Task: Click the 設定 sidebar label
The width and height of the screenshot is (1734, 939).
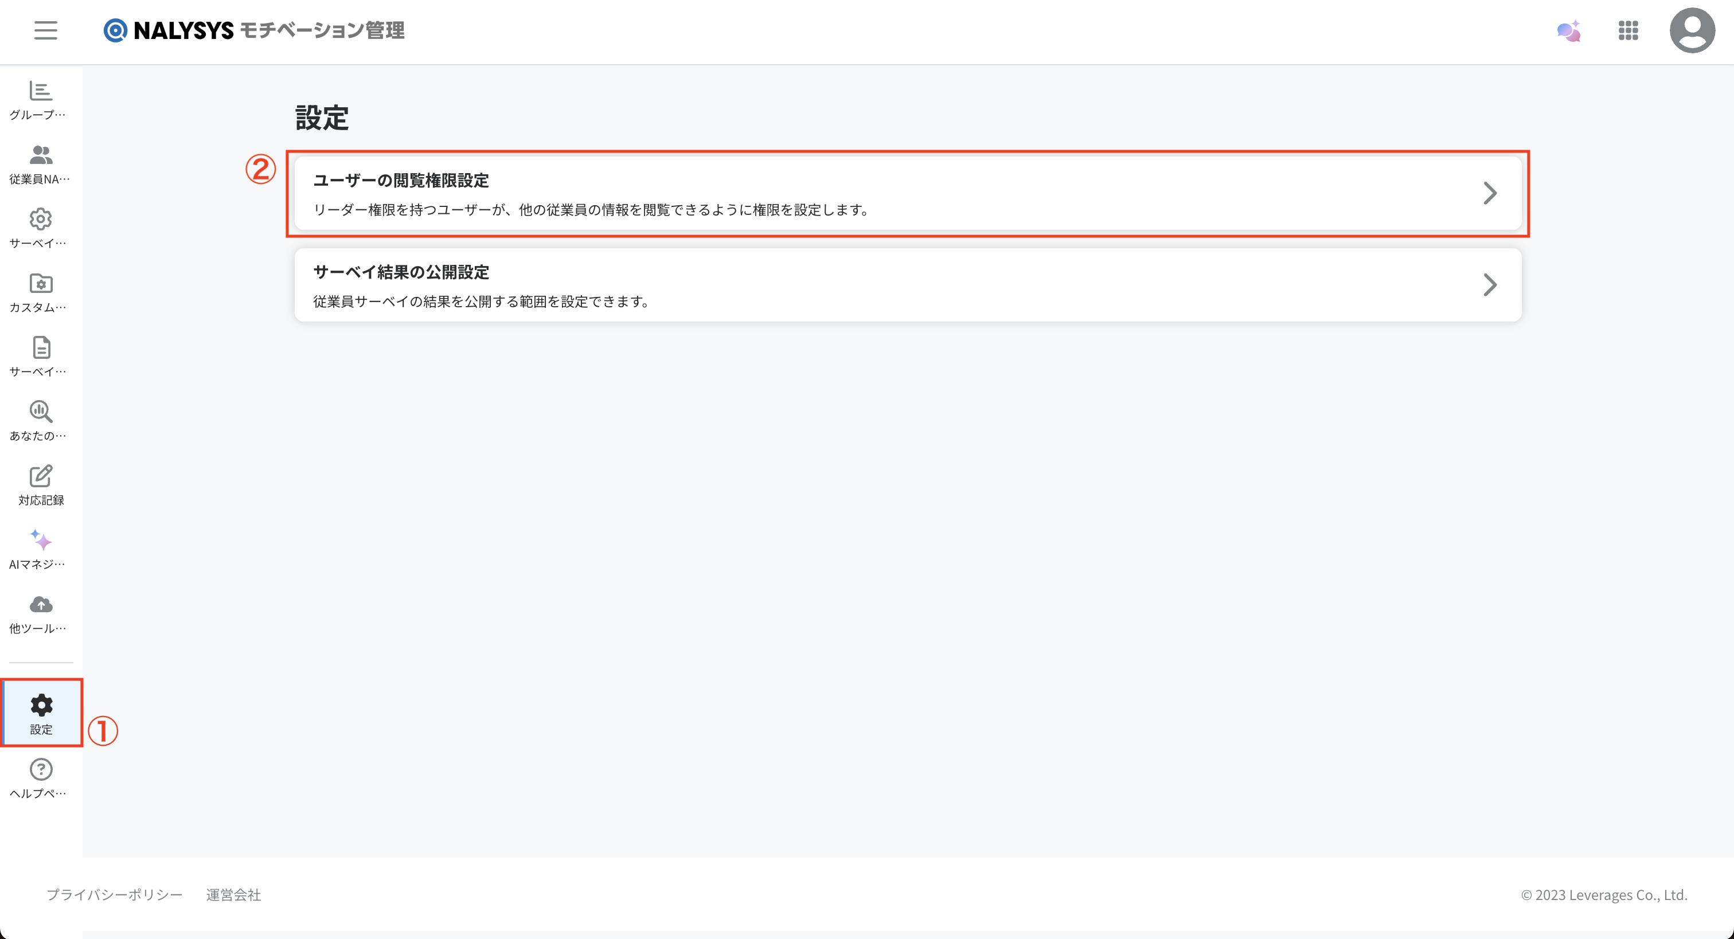Action: [41, 730]
